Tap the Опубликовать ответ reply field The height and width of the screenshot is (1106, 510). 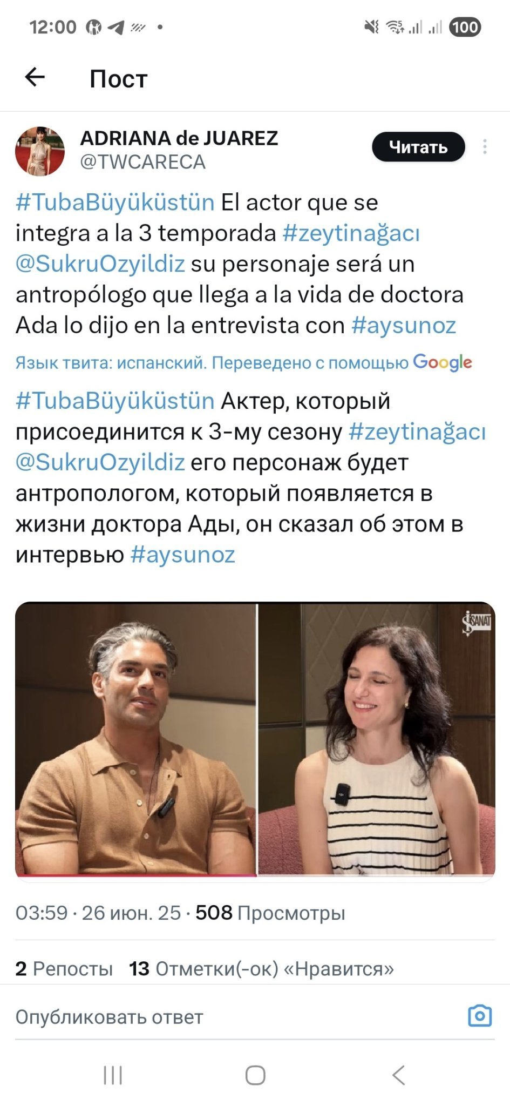[237, 1016]
